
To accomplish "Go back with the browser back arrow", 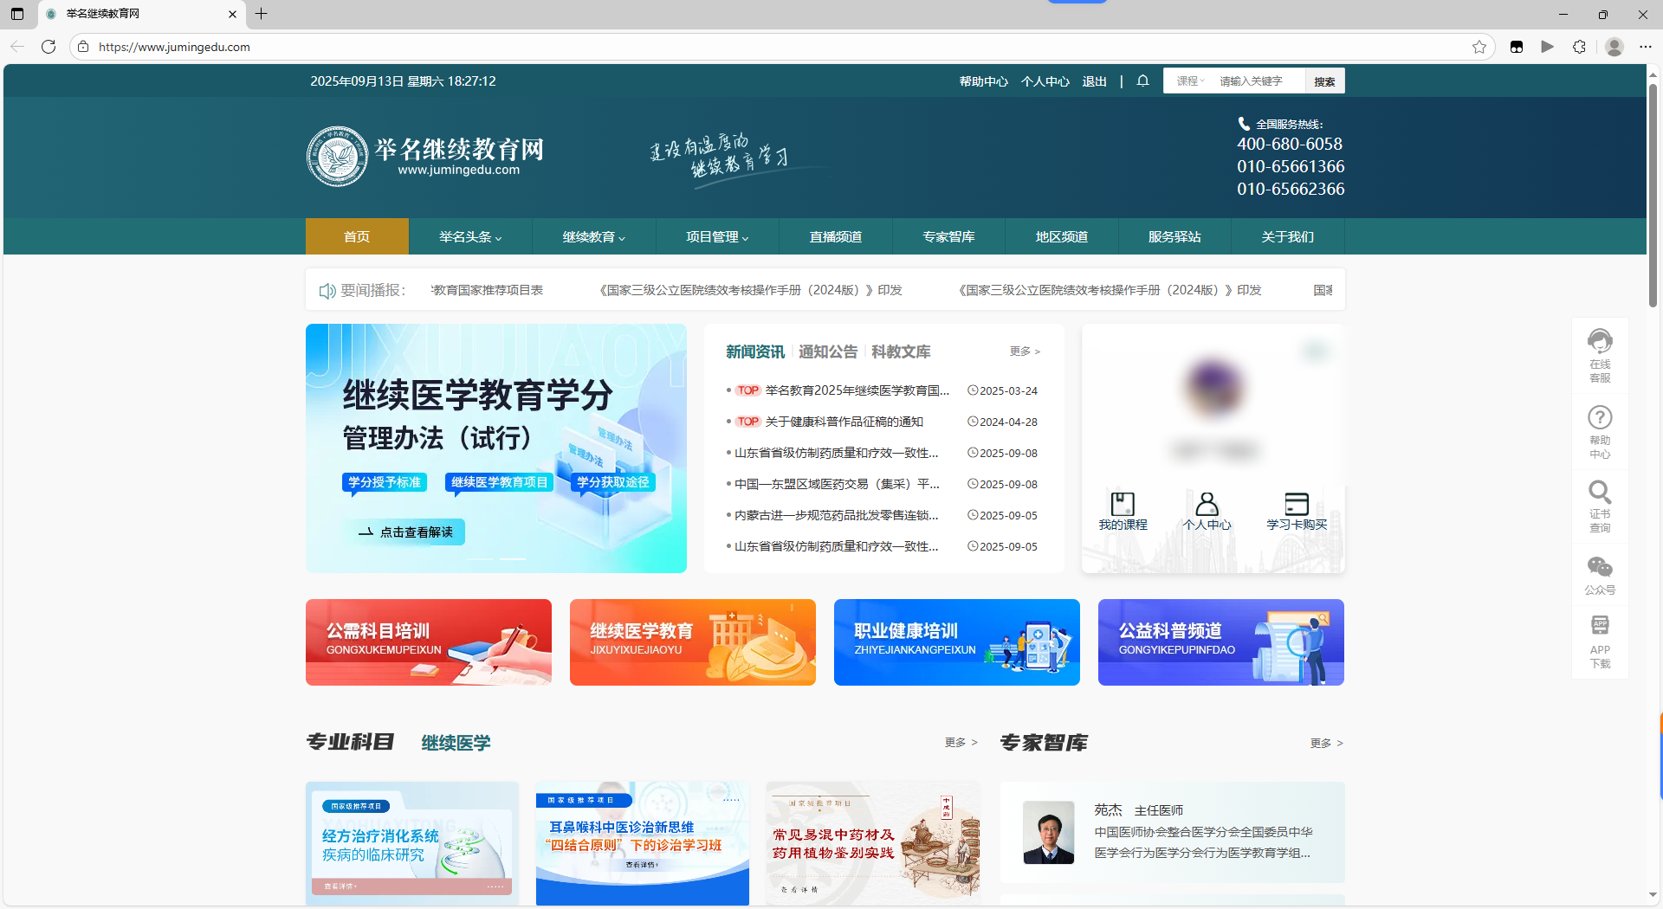I will point(17,47).
